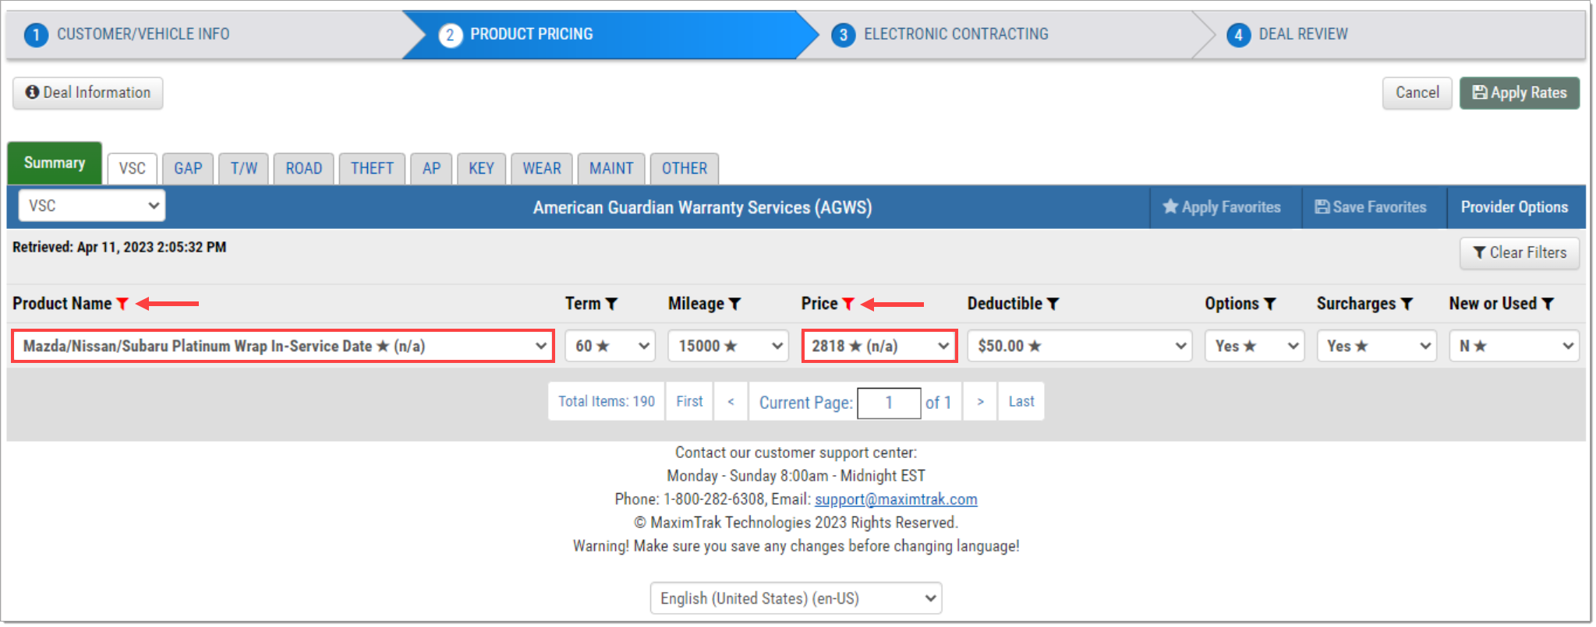Click Apply Favorites
Screen dimensions: 1596x627
pyautogui.click(x=1222, y=207)
